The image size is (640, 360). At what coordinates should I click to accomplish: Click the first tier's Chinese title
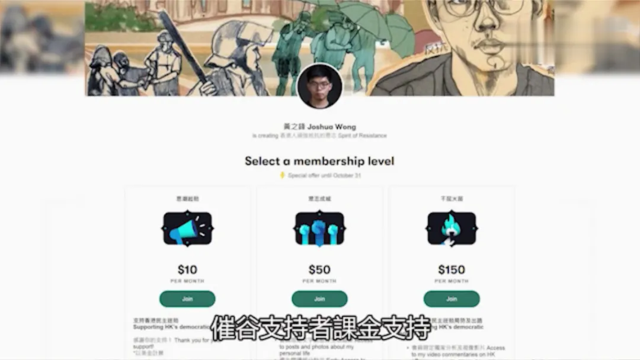click(187, 198)
